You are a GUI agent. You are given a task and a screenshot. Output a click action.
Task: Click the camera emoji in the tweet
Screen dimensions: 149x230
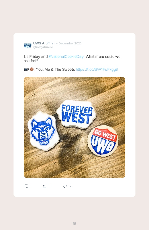coord(26,69)
